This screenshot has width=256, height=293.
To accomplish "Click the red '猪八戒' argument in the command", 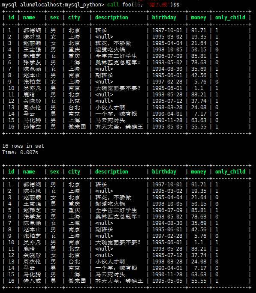I will tap(158, 4).
